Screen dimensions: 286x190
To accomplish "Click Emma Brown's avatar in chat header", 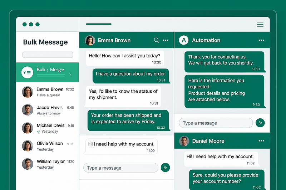I will pos(90,40).
